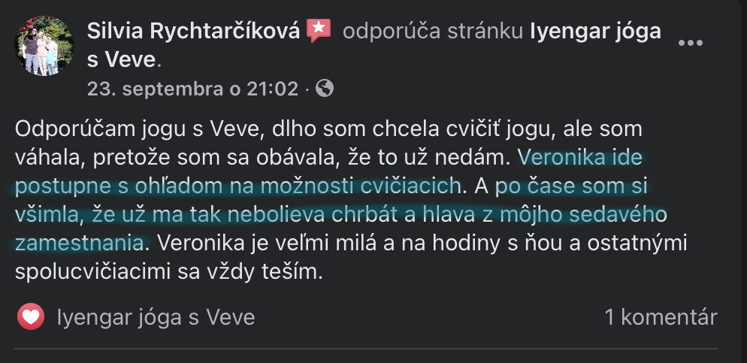
Task: Open Silvia Rychtarčíková's profile picture
Action: point(44,46)
